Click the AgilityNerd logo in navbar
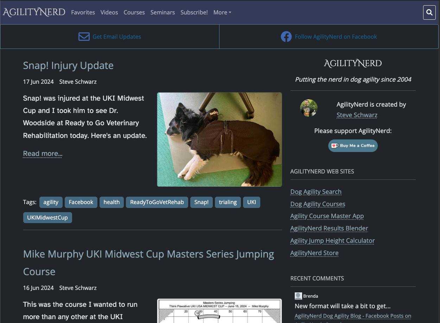 [x=34, y=12]
